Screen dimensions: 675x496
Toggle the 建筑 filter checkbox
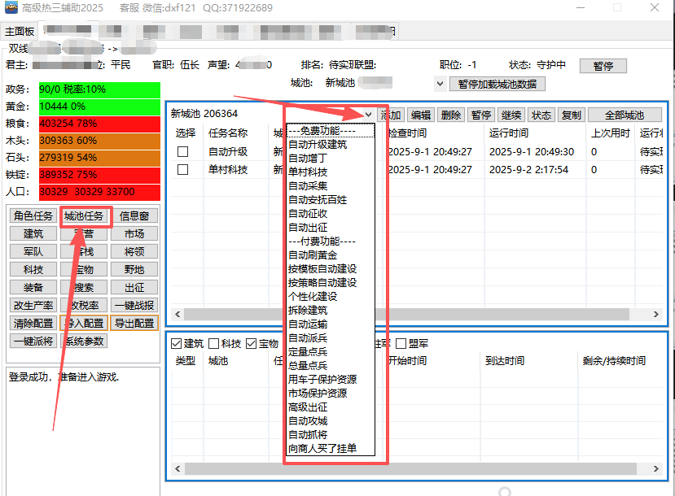pyautogui.click(x=177, y=343)
